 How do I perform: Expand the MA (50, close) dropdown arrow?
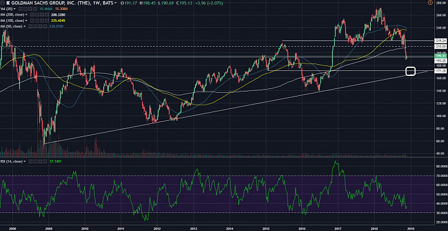tap(24, 26)
